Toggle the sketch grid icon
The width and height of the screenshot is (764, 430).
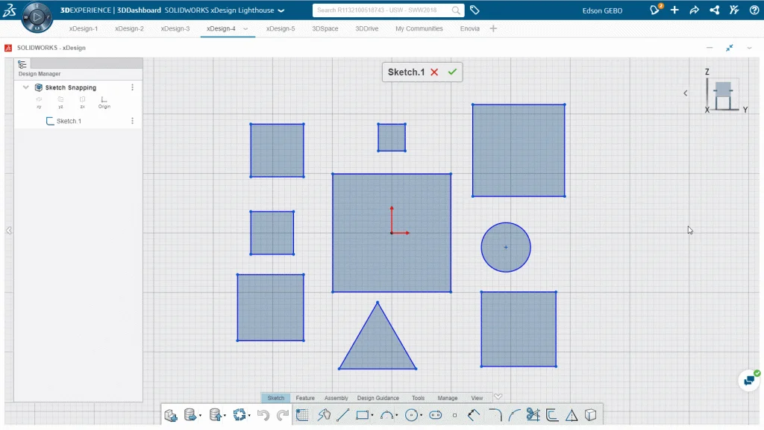pos(303,415)
